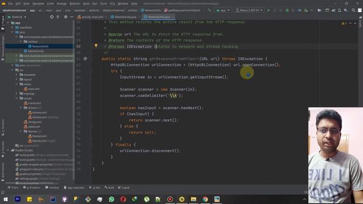Open Sticky Notes from the taskbar
The height and width of the screenshot is (204, 363).
29,199
